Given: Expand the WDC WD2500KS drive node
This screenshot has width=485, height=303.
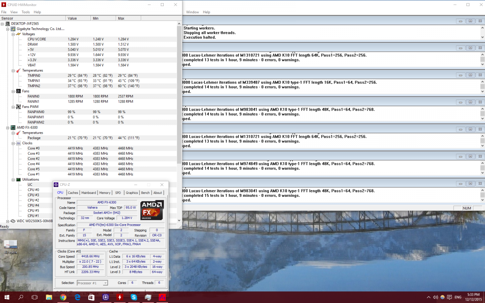Looking at the screenshot, I should tap(8, 221).
